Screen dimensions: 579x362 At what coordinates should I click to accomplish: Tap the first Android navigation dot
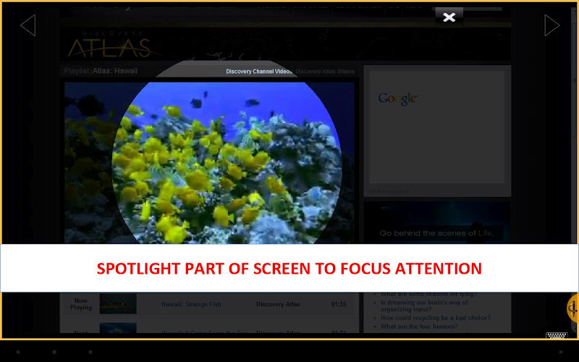click(18, 352)
